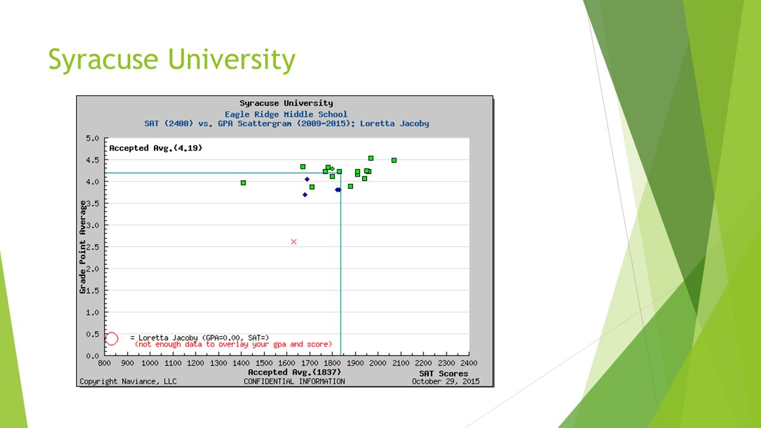761x428 pixels.
Task: Click the 'not enough data to overlay' note
Action: click(234, 344)
